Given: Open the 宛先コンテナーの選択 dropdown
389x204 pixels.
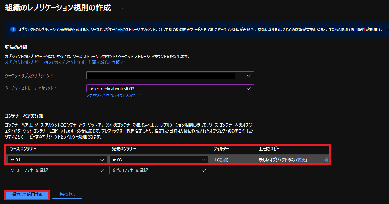Looking at the screenshot, I should pyautogui.click(x=159, y=170).
